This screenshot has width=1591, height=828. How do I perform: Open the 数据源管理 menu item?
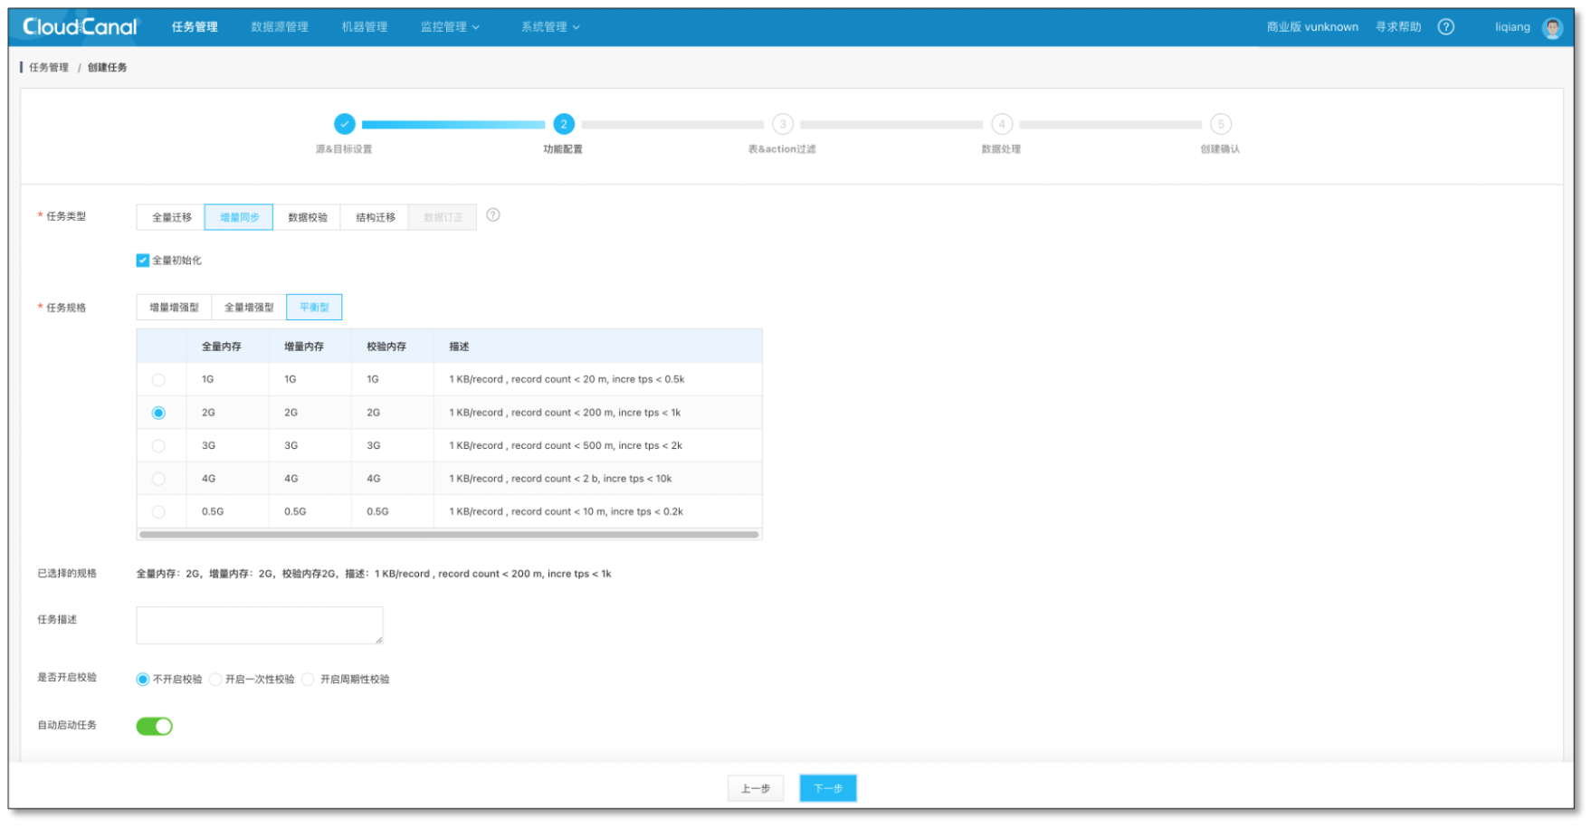point(279,26)
